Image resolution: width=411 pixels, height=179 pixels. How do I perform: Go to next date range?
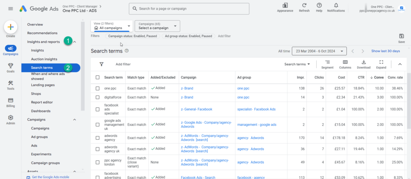click(x=363, y=51)
